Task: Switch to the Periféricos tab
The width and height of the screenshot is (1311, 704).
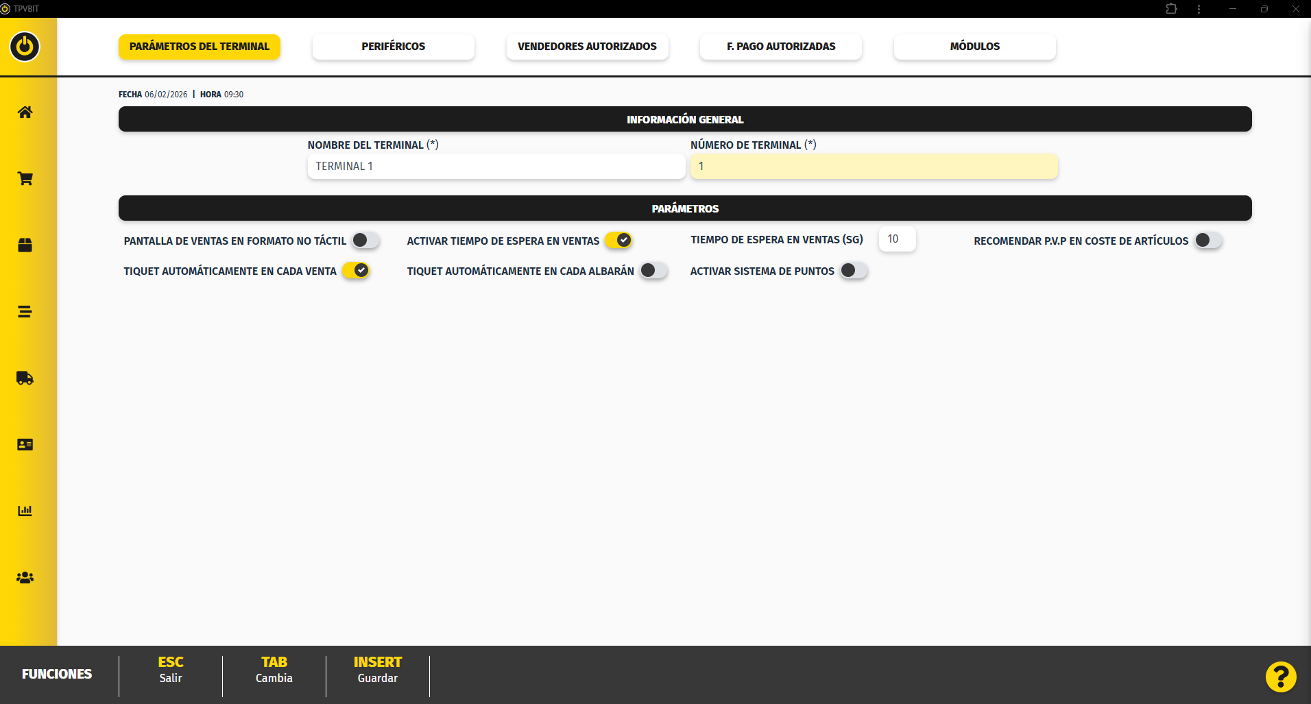Action: [x=393, y=47]
